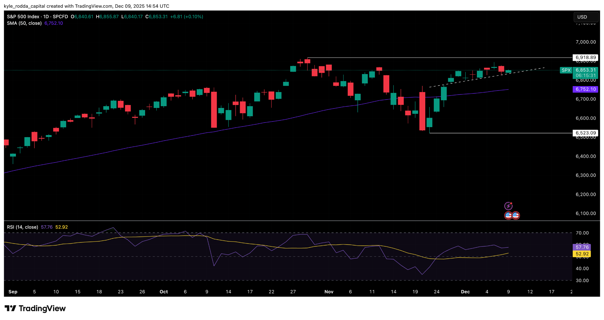Click the 6,918.89 resistance line price label
Screen dimensions: 604x320
pyautogui.click(x=585, y=58)
